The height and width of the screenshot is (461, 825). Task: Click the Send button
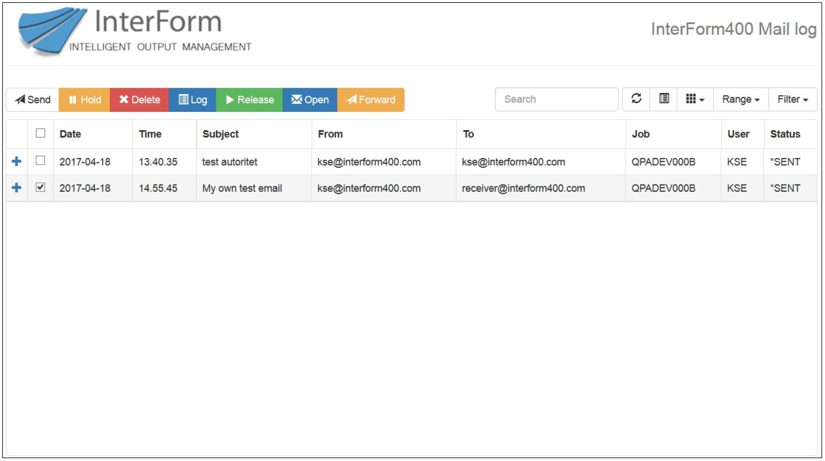pos(33,100)
